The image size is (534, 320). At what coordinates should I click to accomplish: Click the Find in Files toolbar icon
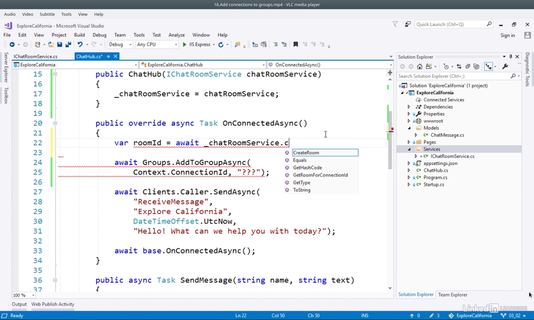click(238, 45)
